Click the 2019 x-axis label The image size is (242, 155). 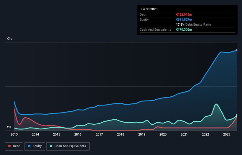[x=142, y=134]
